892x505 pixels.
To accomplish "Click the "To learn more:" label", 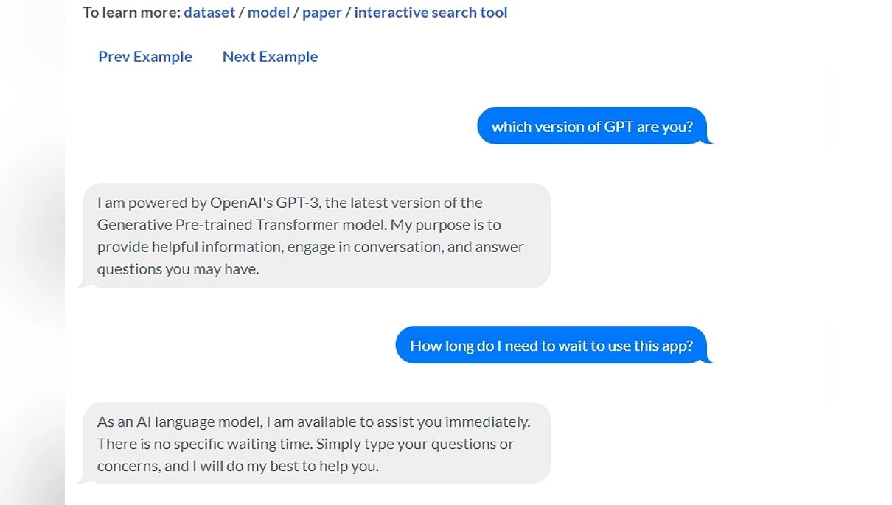I will coord(131,13).
